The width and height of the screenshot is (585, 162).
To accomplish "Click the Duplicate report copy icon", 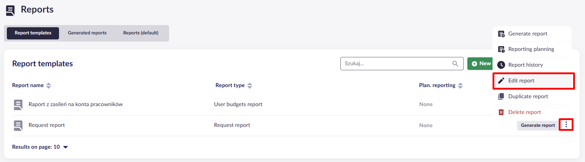I will [501, 96].
